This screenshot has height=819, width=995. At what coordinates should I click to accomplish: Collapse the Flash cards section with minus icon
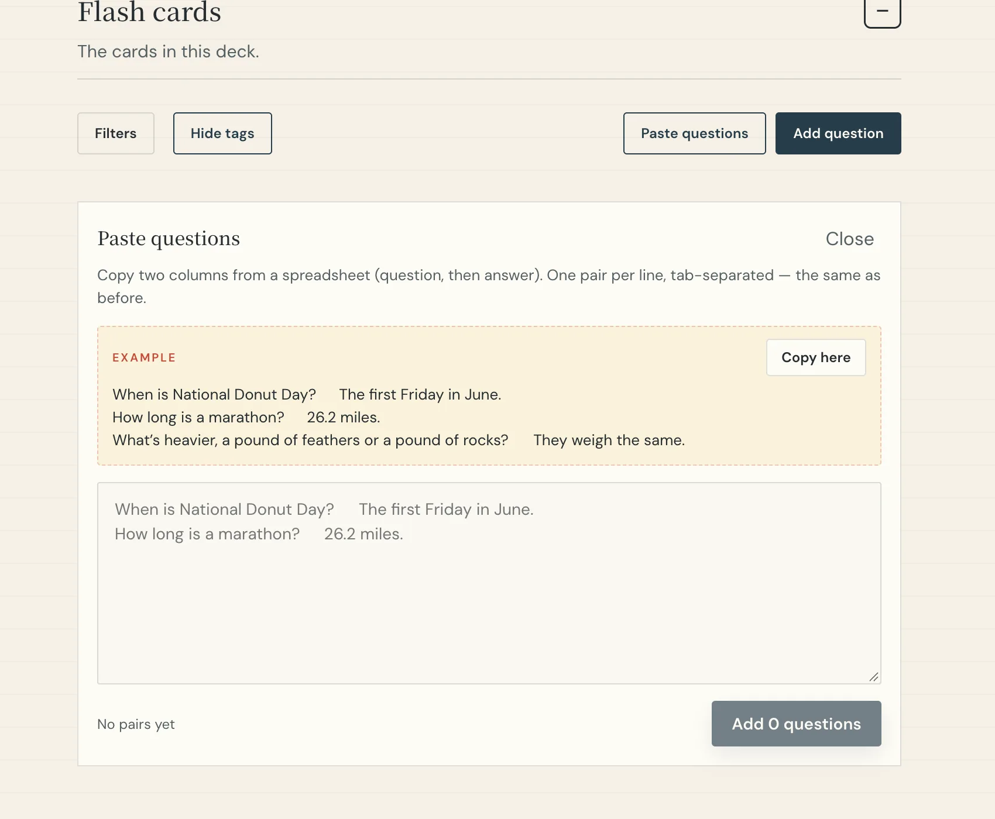[x=882, y=11]
